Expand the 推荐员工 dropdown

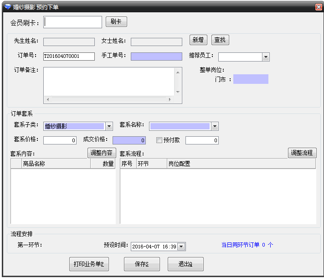click(x=266, y=57)
